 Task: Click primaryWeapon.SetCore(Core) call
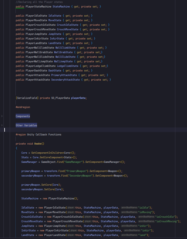click(x=41, y=185)
